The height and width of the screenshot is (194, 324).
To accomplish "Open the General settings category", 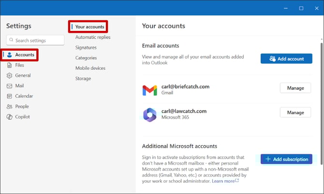I will click(x=23, y=75).
